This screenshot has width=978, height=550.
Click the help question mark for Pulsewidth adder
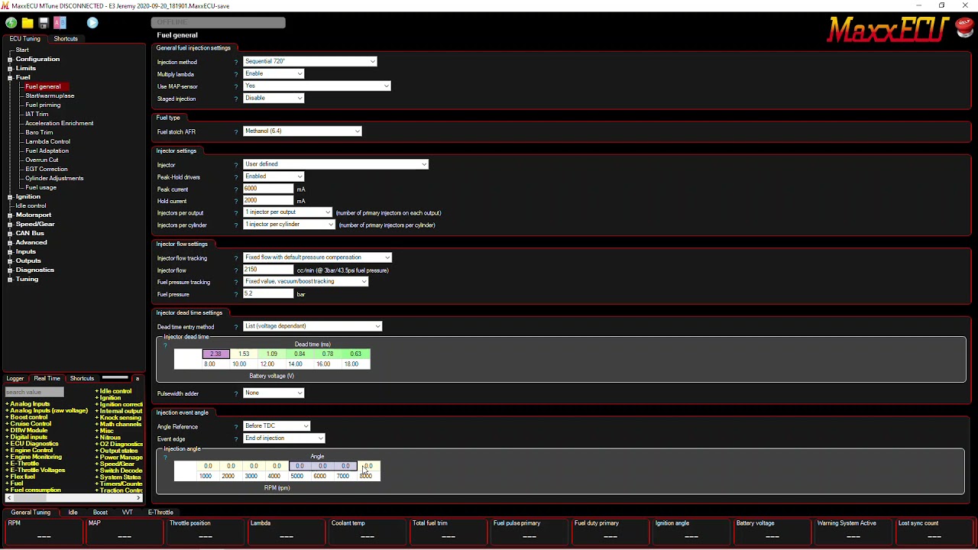236,393
